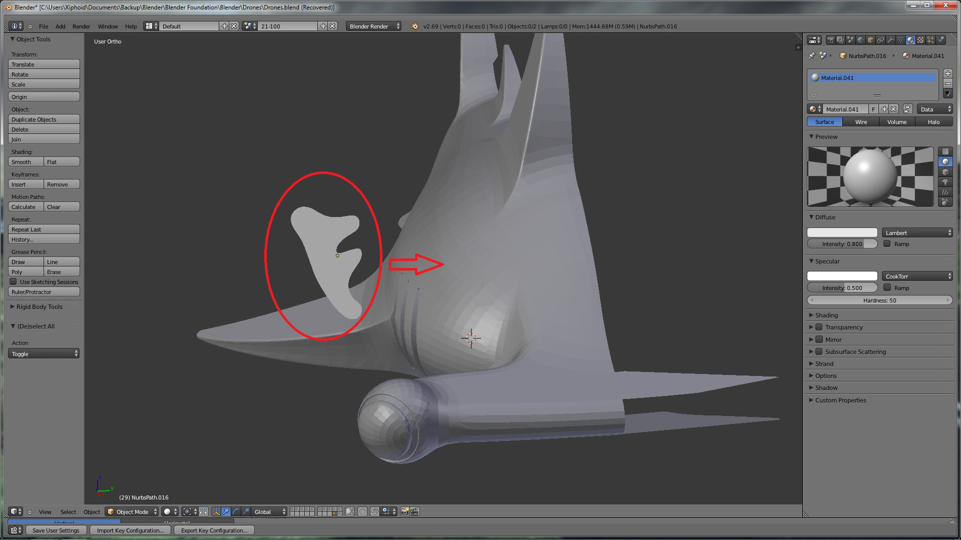
Task: Enable the Transparency panel checkbox
Action: (x=819, y=327)
